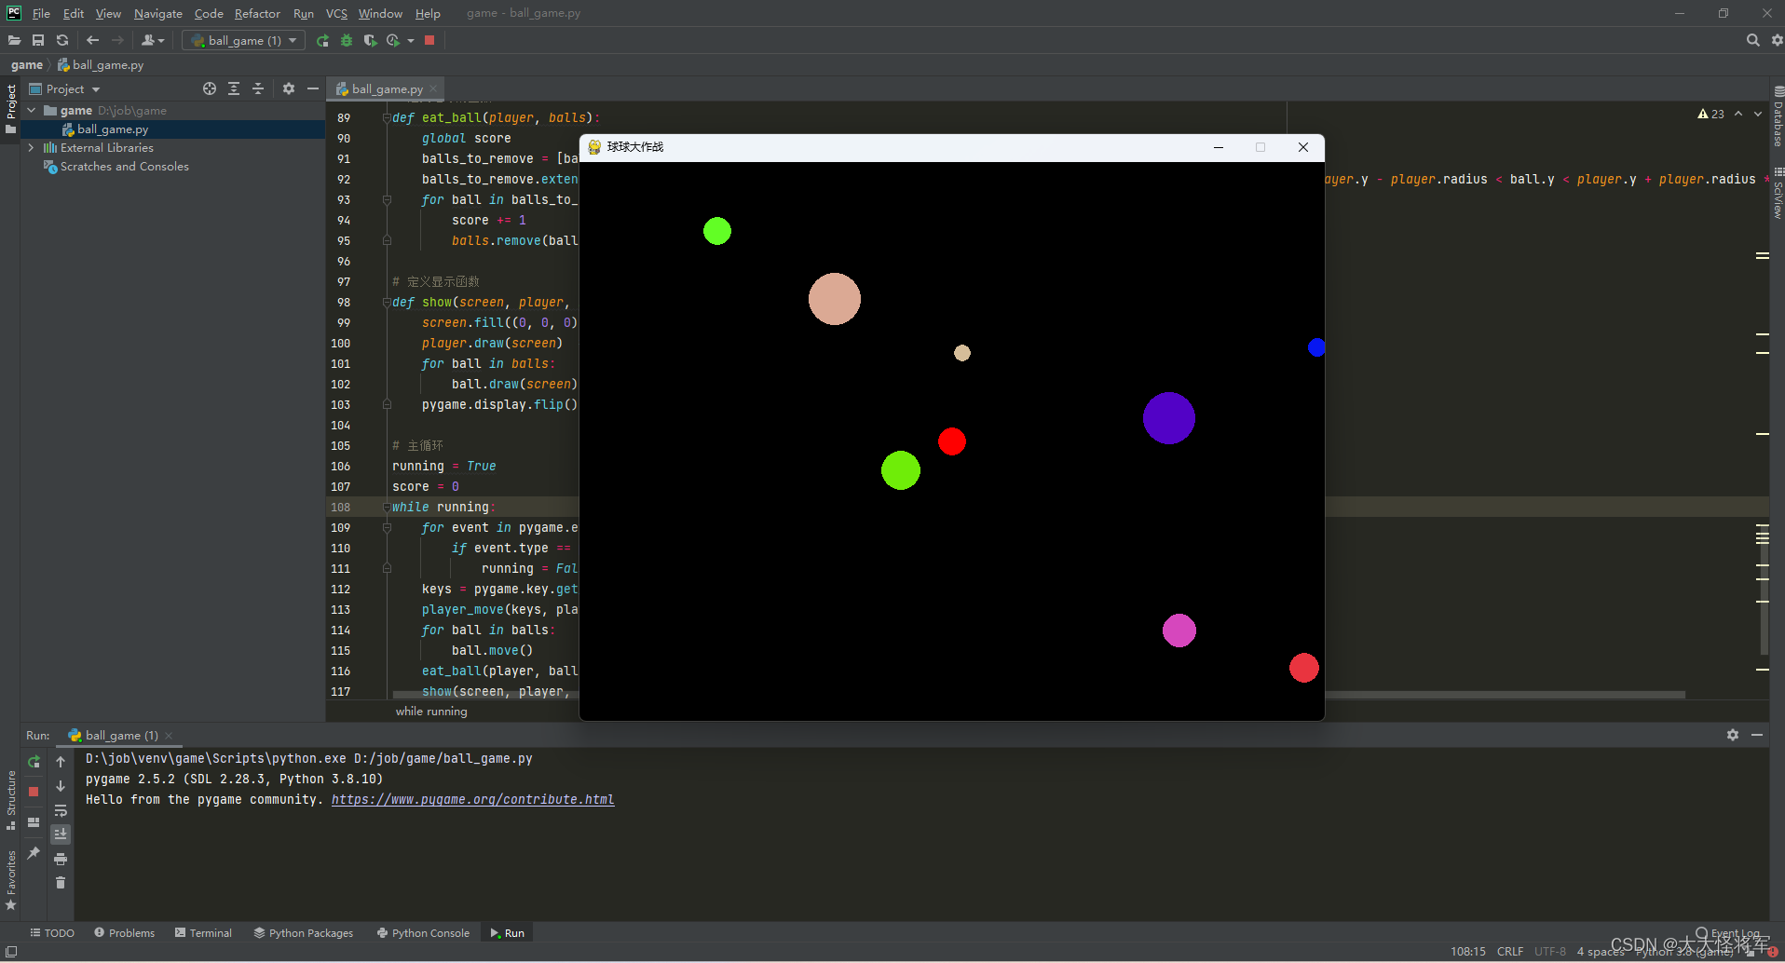Open the ball_game (1) run configuration dropdown
This screenshot has height=963, width=1785.
click(244, 40)
